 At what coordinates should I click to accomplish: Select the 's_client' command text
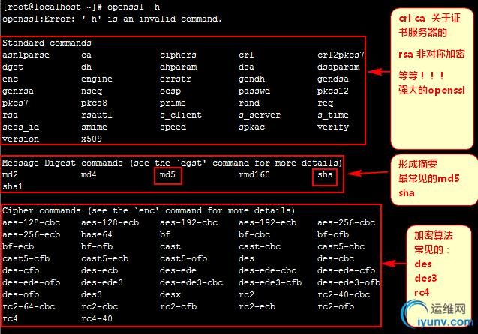(x=180, y=115)
